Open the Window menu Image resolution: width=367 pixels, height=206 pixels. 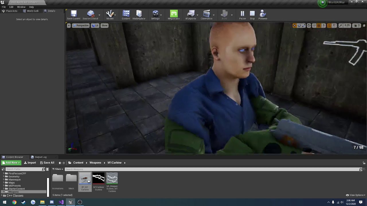[x=21, y=7]
